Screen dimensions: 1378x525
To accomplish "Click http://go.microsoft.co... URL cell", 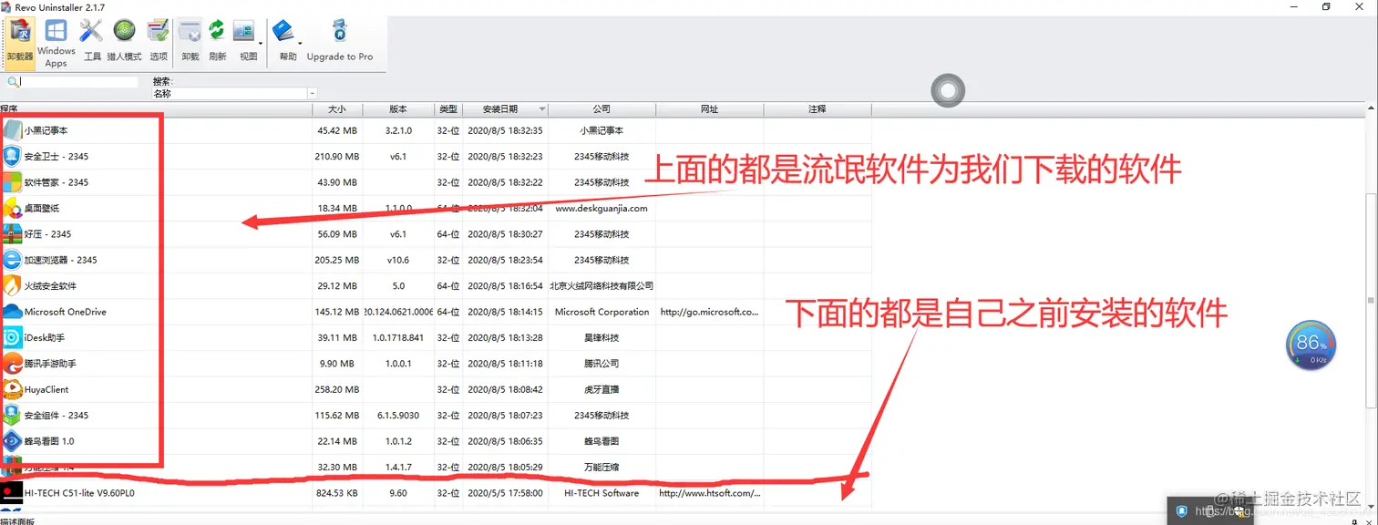I will 709,312.
